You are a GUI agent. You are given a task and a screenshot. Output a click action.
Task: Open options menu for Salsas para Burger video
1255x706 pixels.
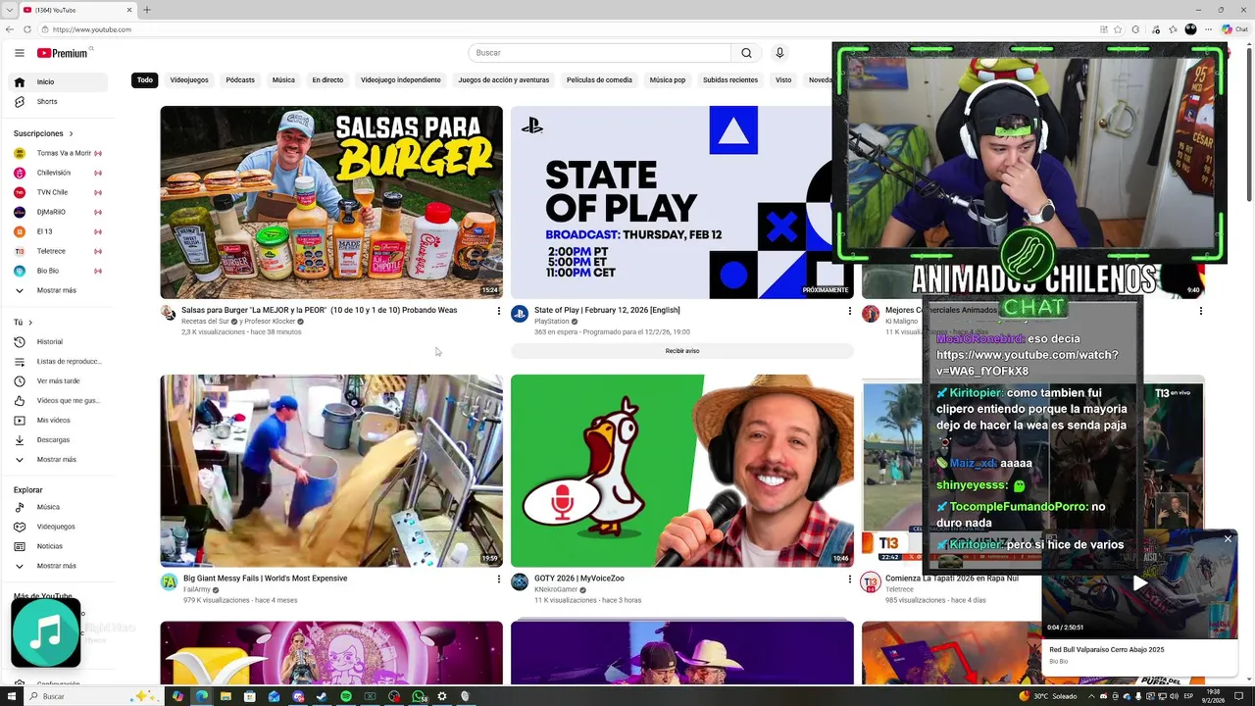[x=498, y=311]
